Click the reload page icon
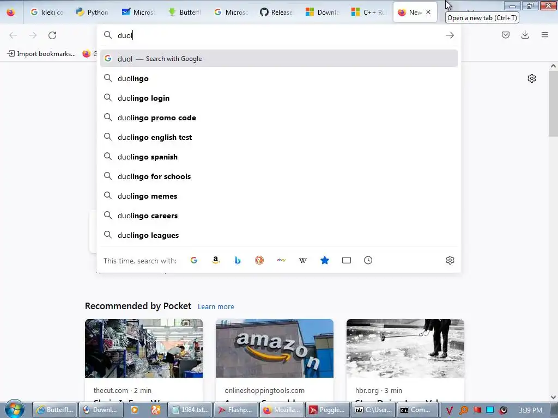This screenshot has height=418, width=558. 52,35
